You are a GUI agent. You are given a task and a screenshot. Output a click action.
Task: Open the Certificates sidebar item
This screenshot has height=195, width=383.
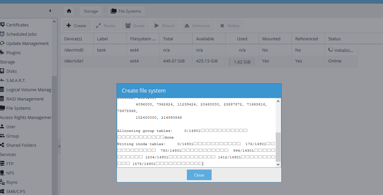tap(17, 25)
